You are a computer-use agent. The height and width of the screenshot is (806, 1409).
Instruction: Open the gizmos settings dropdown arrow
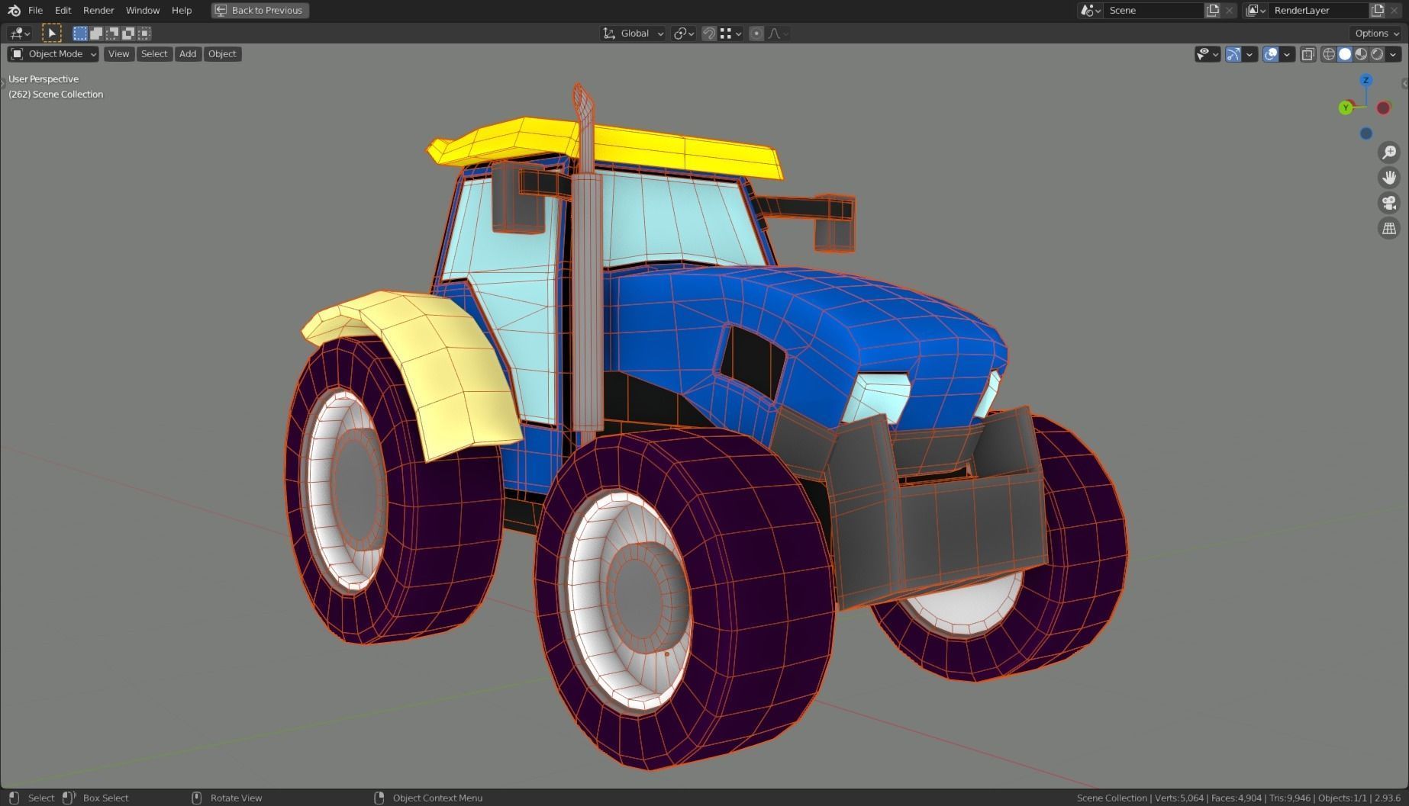coord(1249,53)
